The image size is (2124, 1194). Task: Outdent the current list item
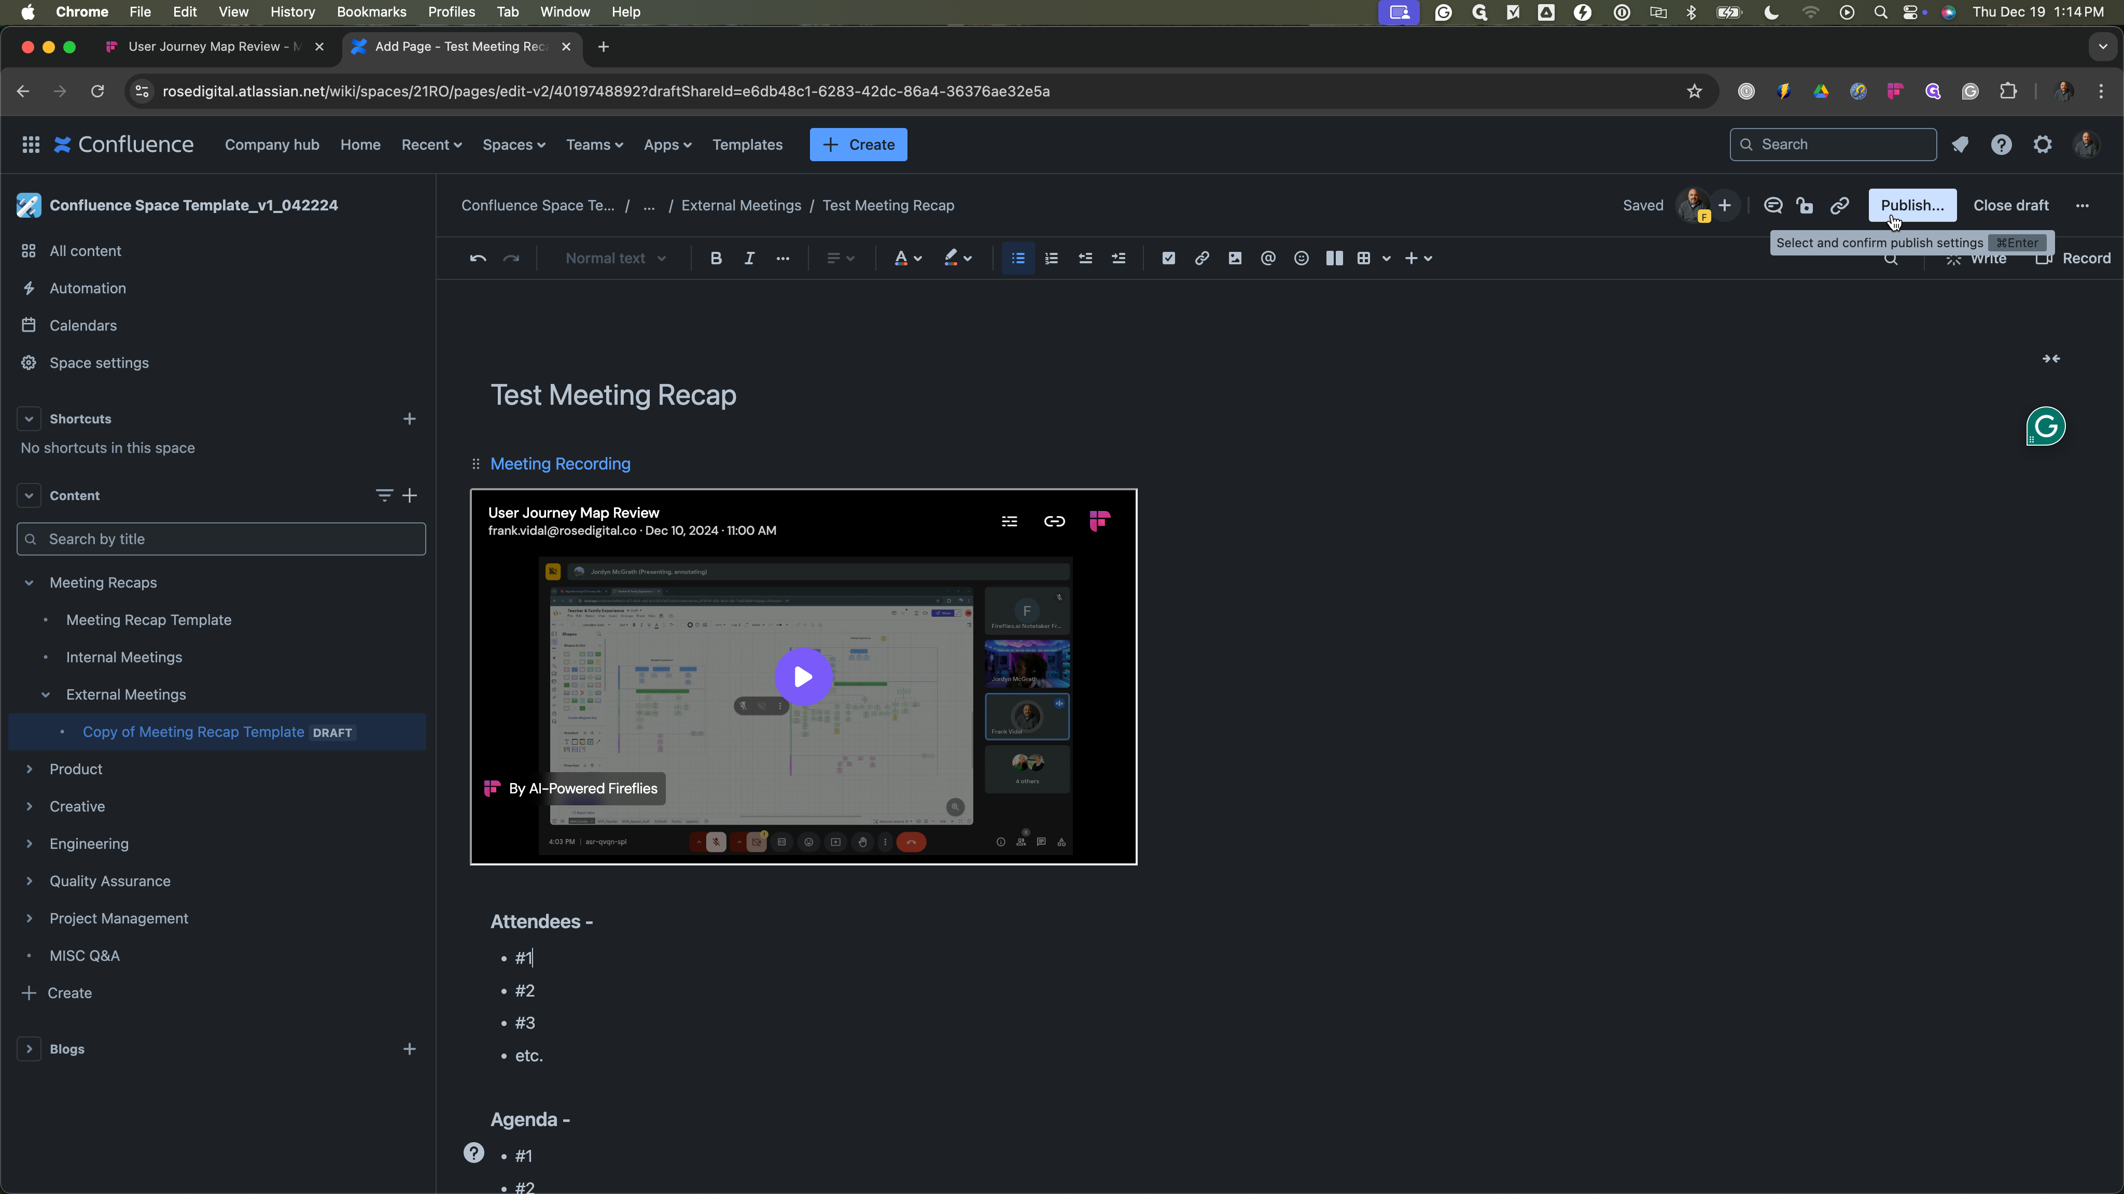tap(1085, 259)
